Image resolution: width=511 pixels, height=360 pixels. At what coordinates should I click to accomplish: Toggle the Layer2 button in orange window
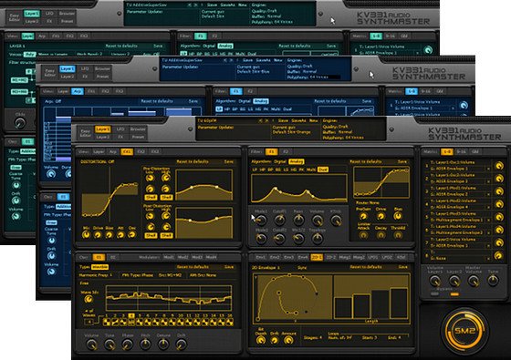pos(102,137)
